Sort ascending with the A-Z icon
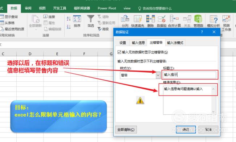This screenshot has height=142, width=236. point(69,19)
